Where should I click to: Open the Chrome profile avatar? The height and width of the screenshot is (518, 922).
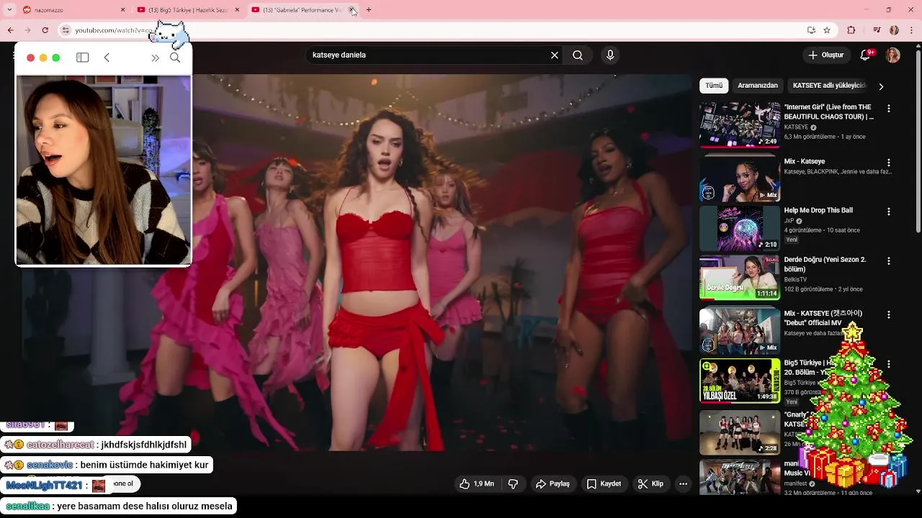pyautogui.click(x=894, y=30)
